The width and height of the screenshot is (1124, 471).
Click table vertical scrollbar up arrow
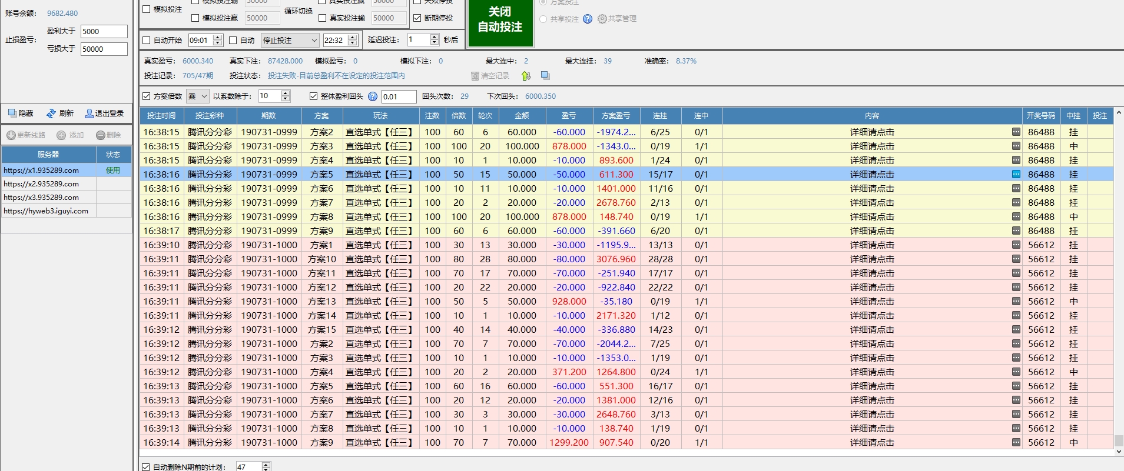[1119, 112]
